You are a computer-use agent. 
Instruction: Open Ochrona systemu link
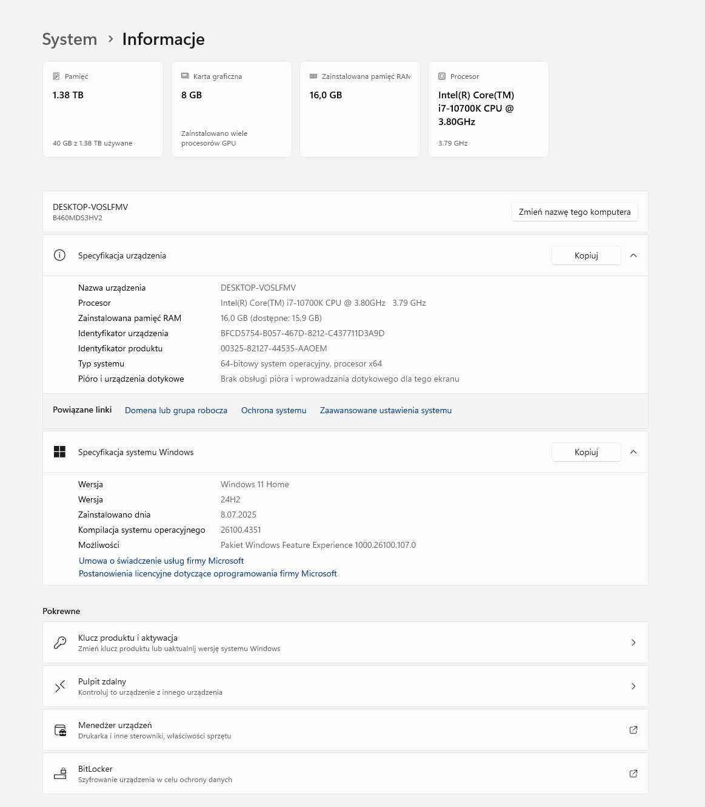click(x=273, y=410)
